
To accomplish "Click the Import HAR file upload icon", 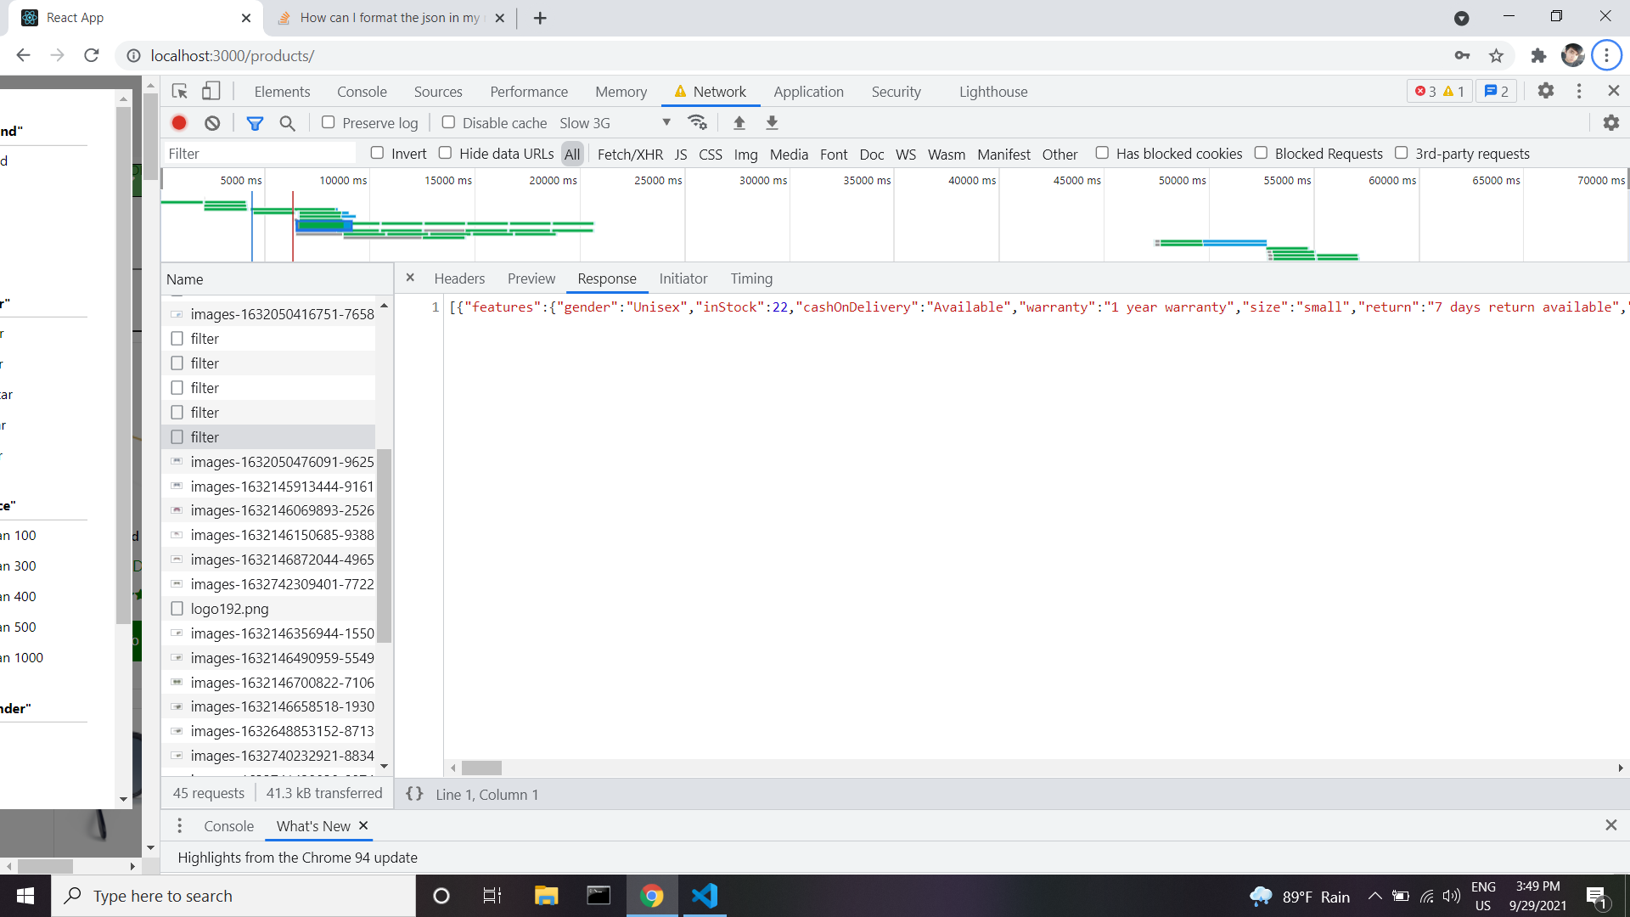I will click(x=740, y=122).
